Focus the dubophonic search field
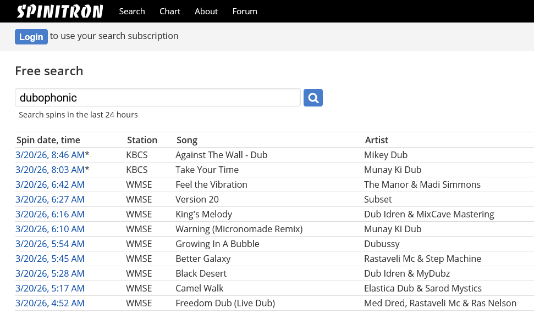 point(158,98)
